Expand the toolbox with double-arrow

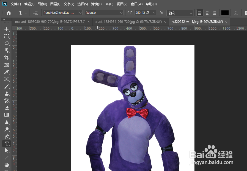pos(4,19)
